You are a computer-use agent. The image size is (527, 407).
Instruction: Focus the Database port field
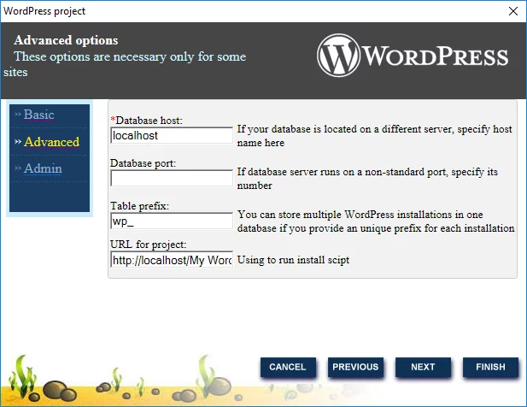click(x=172, y=178)
